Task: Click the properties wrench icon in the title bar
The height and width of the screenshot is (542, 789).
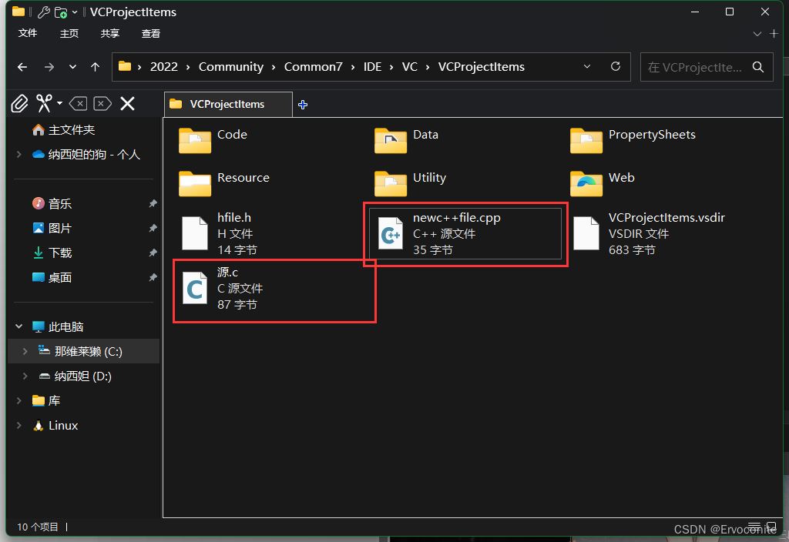Action: [44, 12]
